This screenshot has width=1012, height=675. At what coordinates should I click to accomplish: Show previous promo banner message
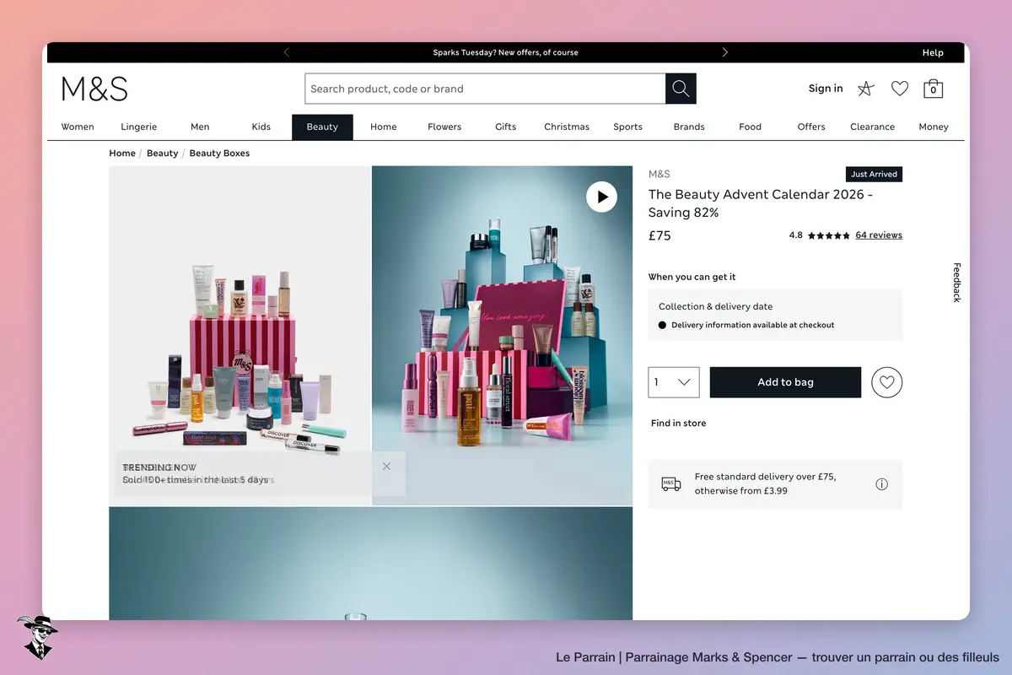(x=287, y=52)
